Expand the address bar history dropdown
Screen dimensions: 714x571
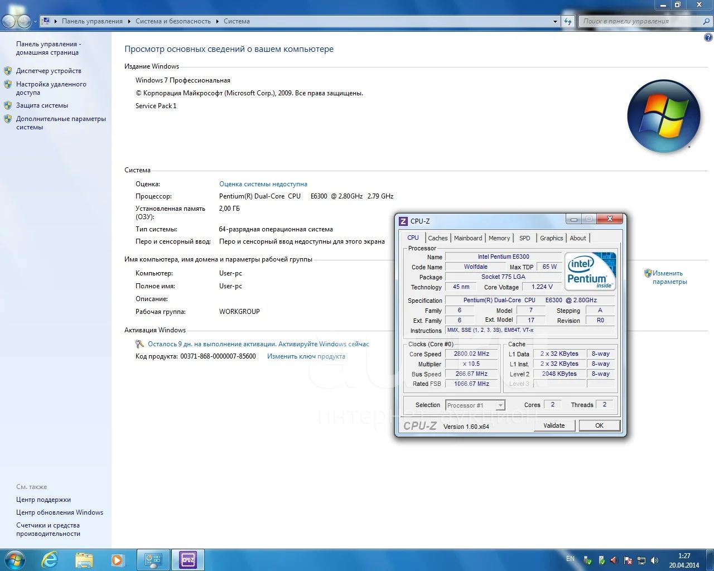pyautogui.click(x=555, y=21)
